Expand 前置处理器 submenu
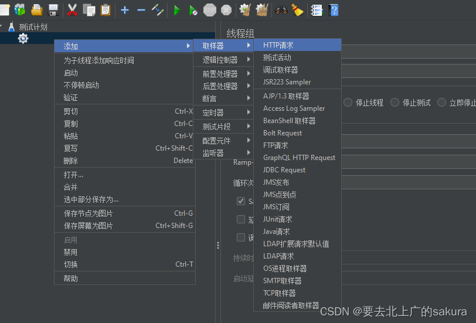Screen dimensions: 476x323 coord(223,74)
